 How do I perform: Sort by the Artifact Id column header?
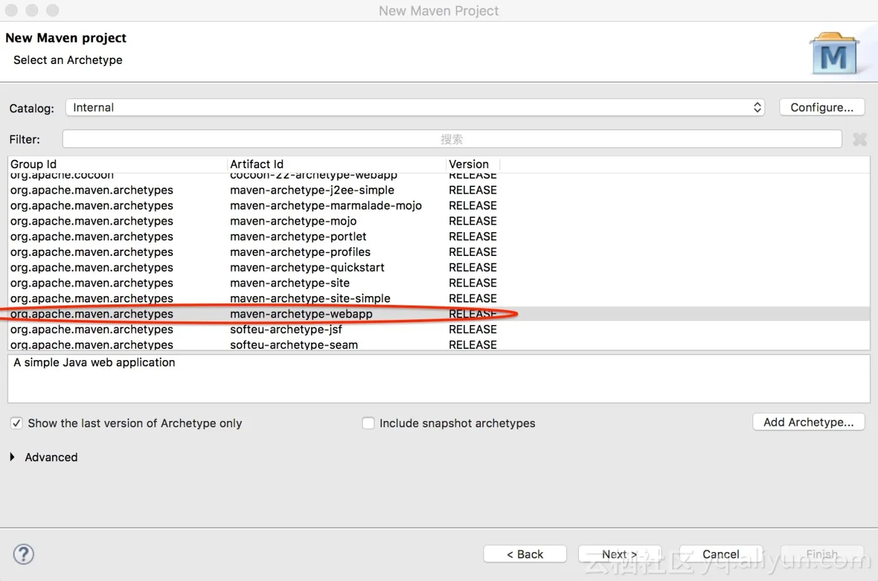coord(337,164)
